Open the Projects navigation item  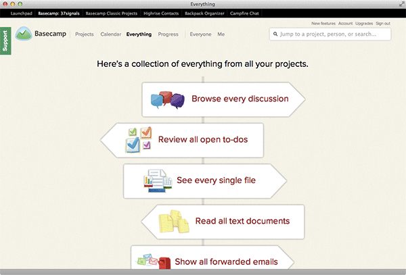[x=85, y=34]
